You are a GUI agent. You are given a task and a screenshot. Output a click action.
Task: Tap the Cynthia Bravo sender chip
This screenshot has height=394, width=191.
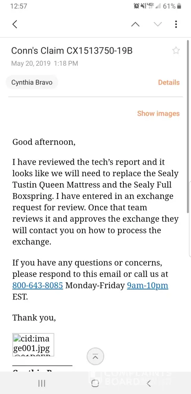32,82
